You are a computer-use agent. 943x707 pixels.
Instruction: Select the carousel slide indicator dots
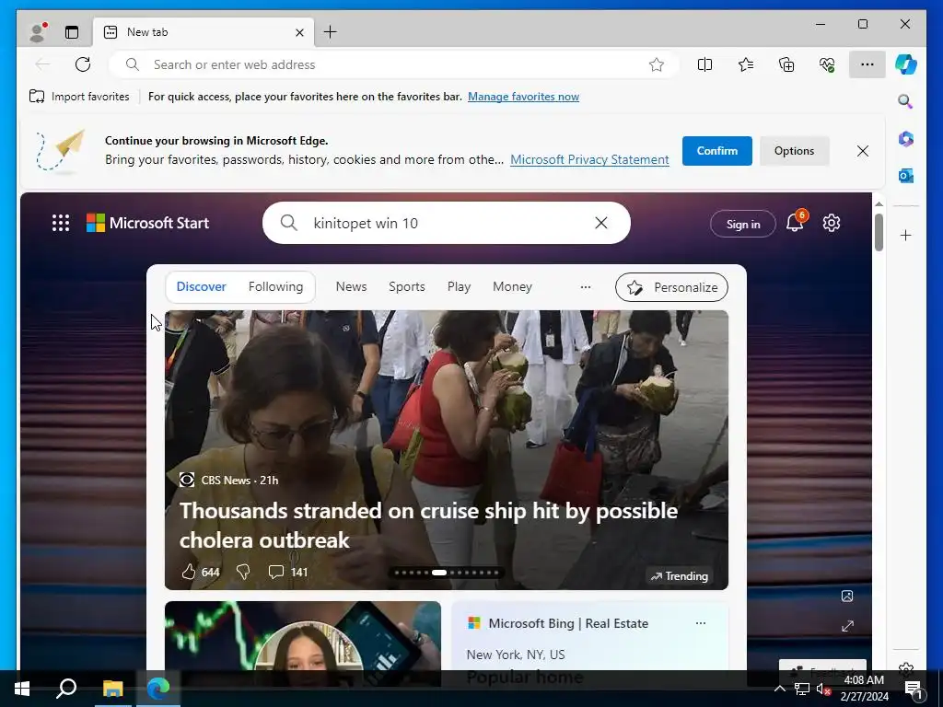447,573
